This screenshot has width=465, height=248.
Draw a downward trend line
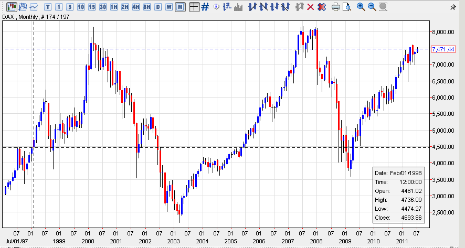[x=263, y=7]
